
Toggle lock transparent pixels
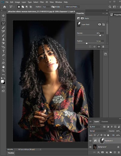(x=95, y=135)
